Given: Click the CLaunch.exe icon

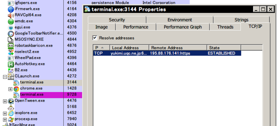Looking at the screenshot, I should click(x=11, y=76).
